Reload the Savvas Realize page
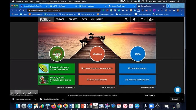 point(20,11)
